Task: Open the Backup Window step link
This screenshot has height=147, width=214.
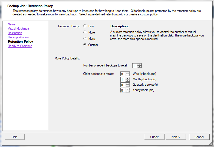Action: (18, 37)
